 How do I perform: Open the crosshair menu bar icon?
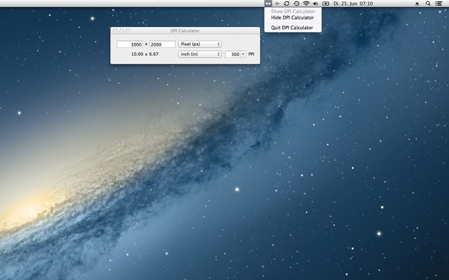pos(277,3)
